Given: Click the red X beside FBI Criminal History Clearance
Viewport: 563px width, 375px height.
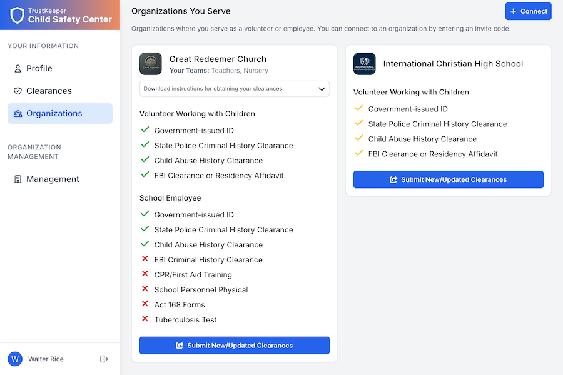Looking at the screenshot, I should (145, 259).
